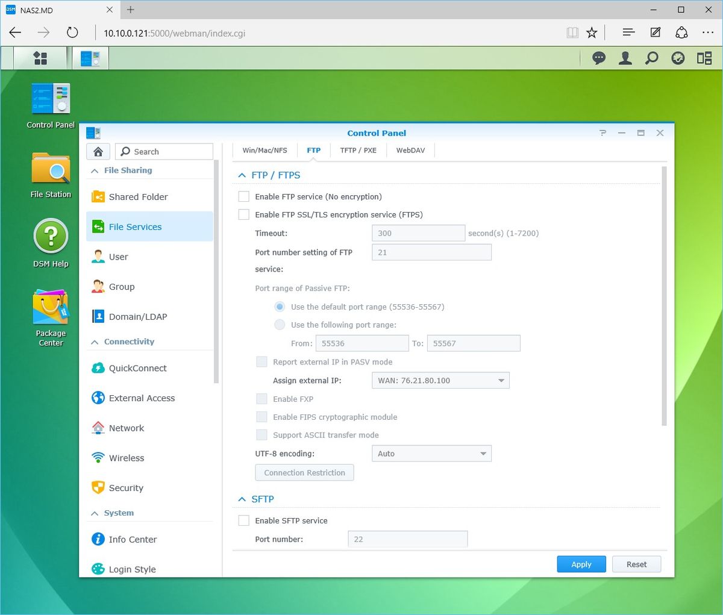Open the browser hub icon
Image resolution: width=723 pixels, height=615 pixels.
pyautogui.click(x=628, y=33)
